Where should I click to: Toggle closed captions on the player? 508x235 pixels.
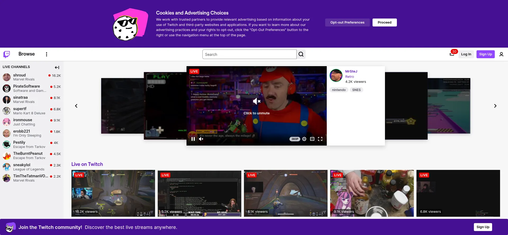coord(312,139)
